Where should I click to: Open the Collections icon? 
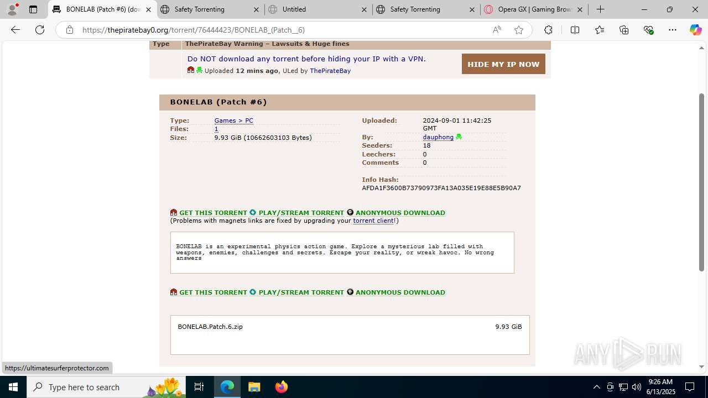pos(624,30)
